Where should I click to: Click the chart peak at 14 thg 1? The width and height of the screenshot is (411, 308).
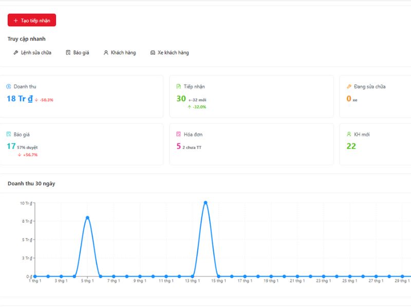point(206,202)
